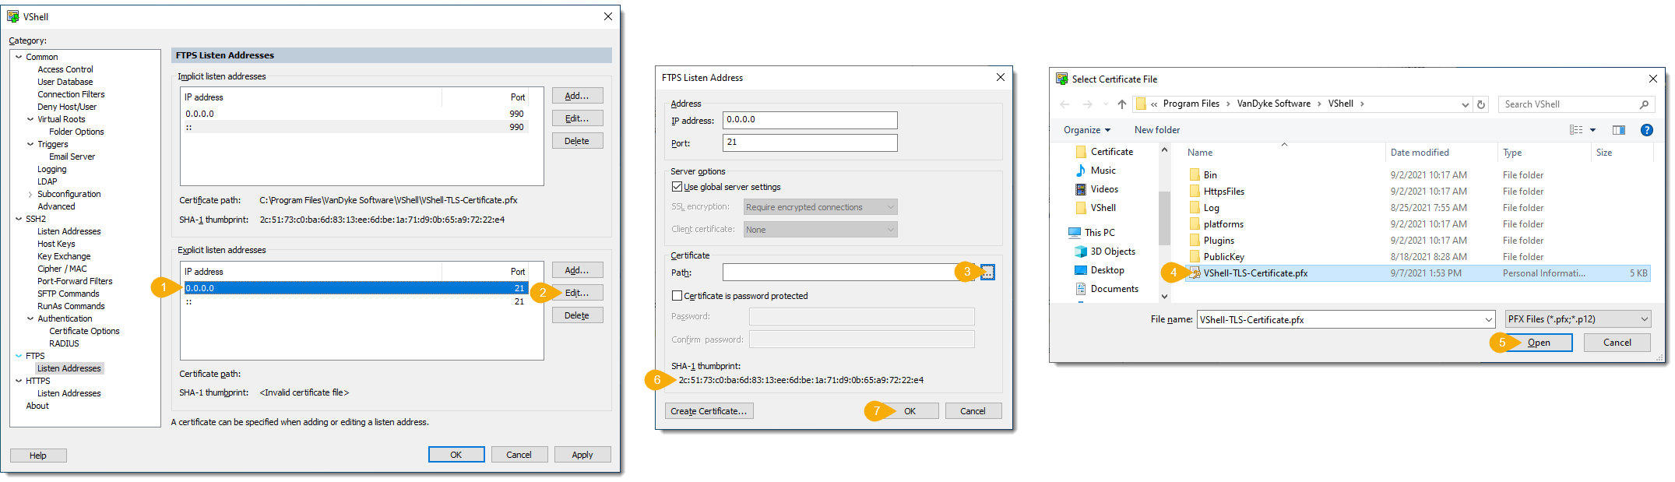The height and width of the screenshot is (482, 1675).
Task: Select VShell-TLS-Certificate.pfx file
Action: (x=1417, y=273)
